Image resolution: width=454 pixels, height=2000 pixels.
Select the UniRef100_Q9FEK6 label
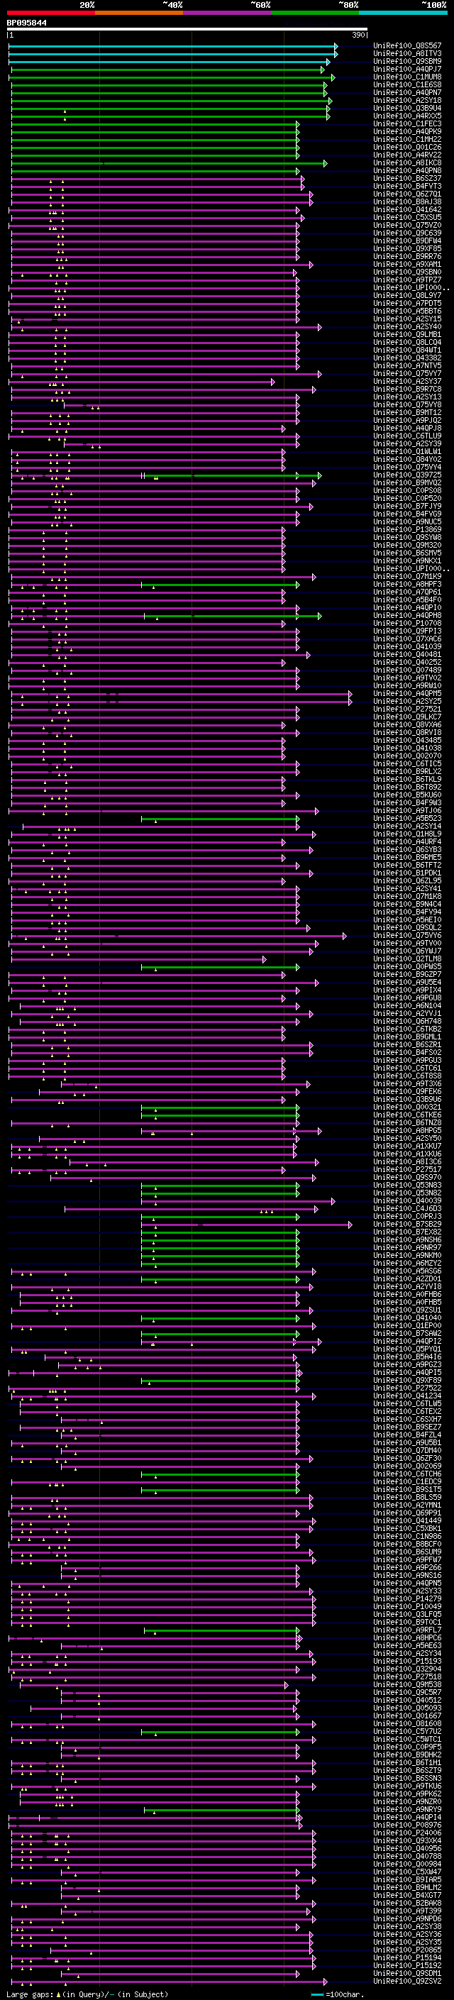407,1092
